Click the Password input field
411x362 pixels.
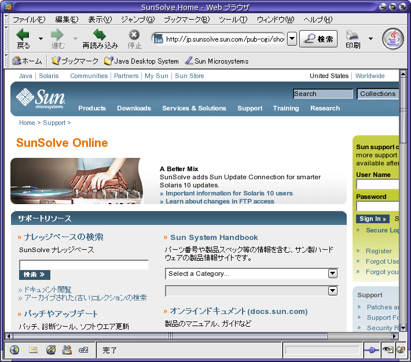pyautogui.click(x=377, y=206)
